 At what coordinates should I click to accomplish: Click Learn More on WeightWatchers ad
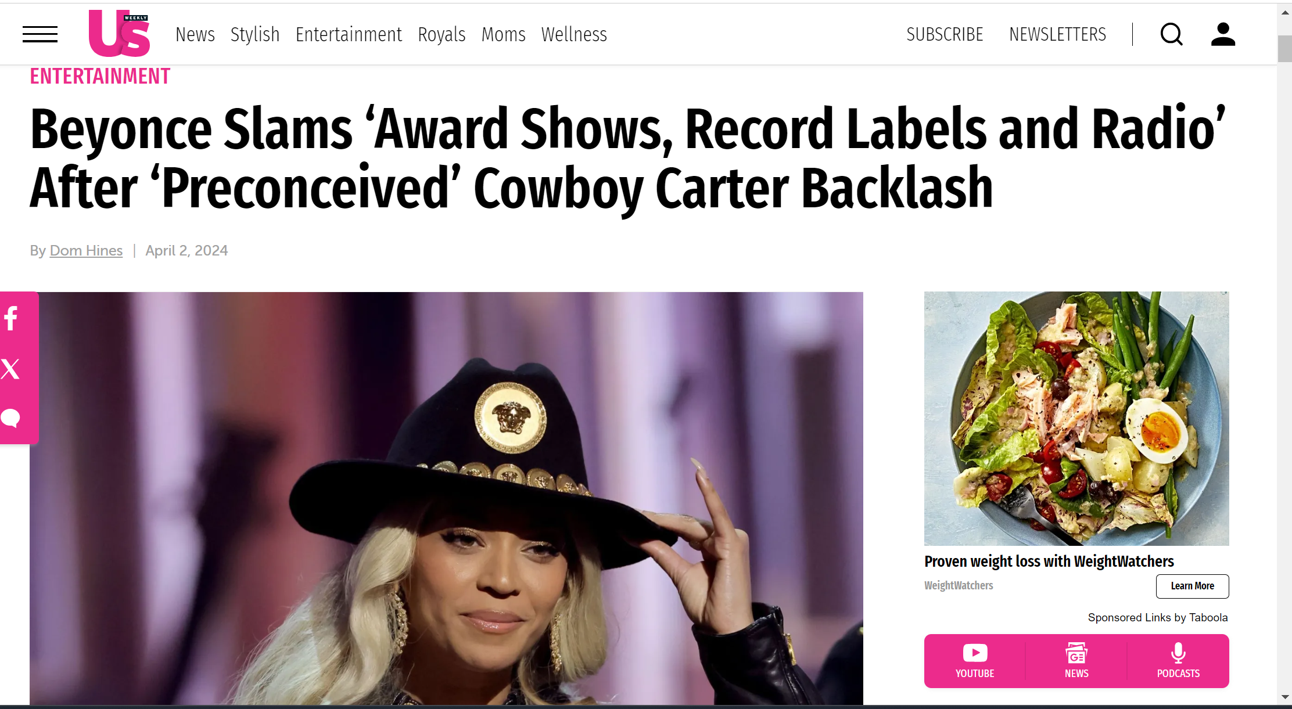(1192, 586)
